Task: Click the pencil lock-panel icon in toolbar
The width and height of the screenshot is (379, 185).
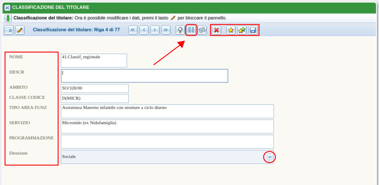Action: coord(20,30)
